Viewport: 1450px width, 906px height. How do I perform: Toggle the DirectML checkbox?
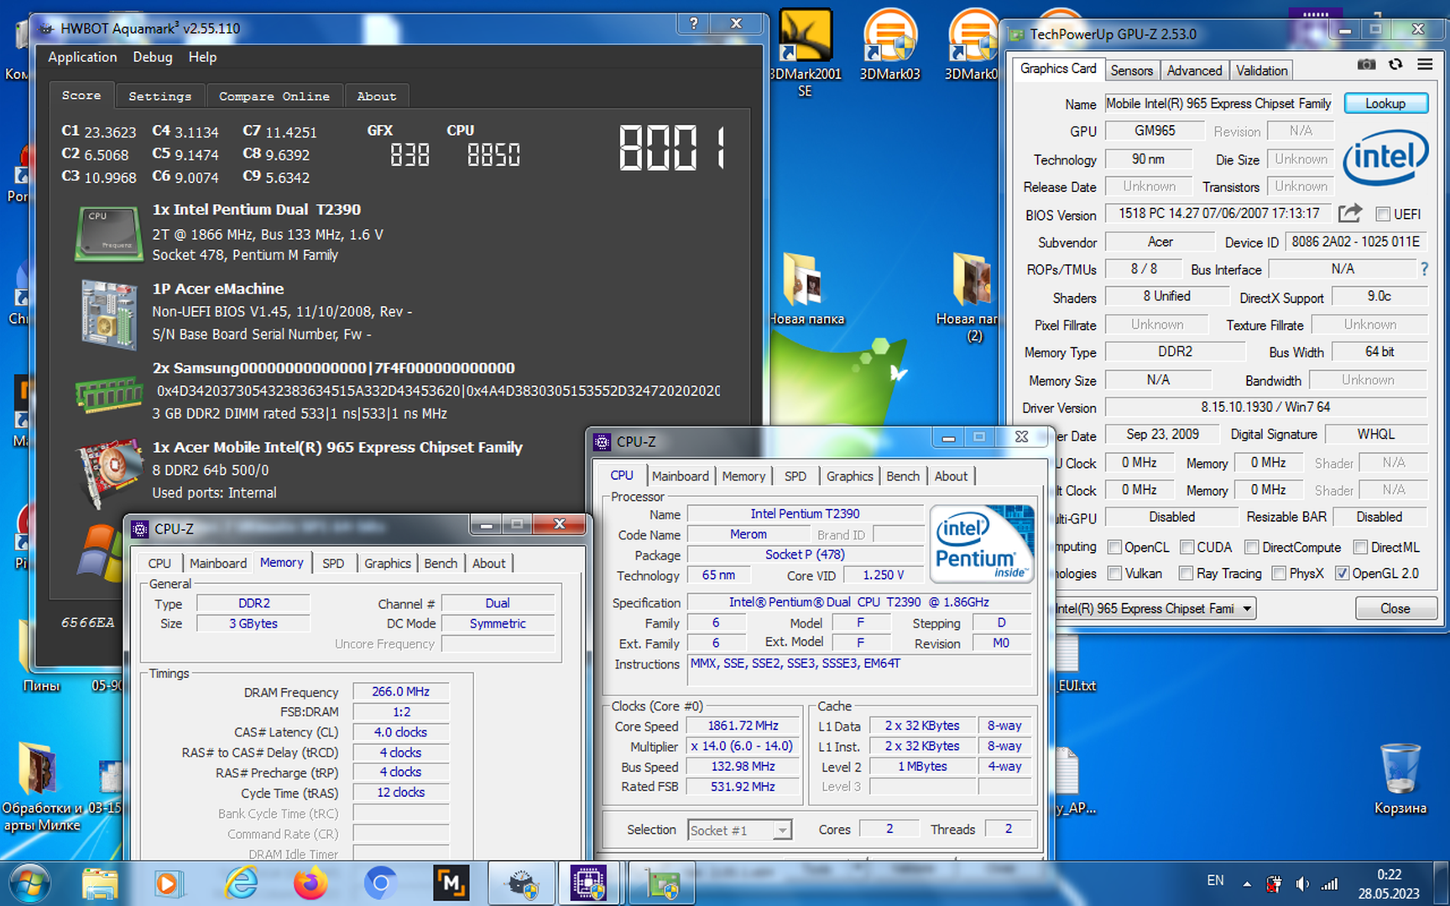point(1361,548)
